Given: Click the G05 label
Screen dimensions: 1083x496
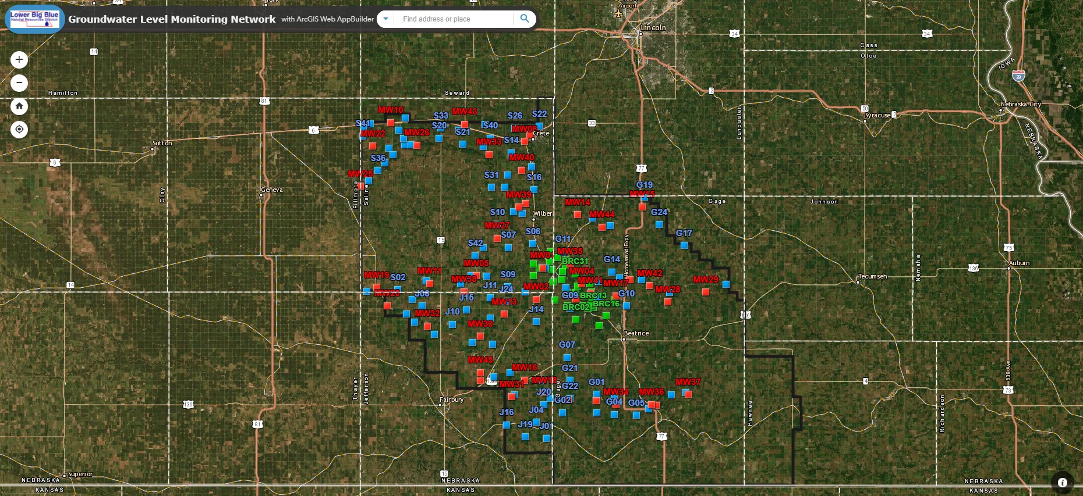Looking at the screenshot, I should 636,403.
